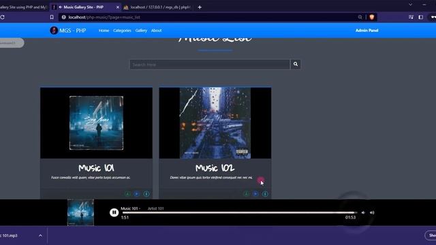Expand the 101.mp3 download options chevron

(40, 235)
